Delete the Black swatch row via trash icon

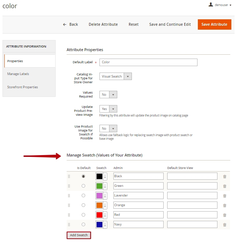click(x=225, y=176)
